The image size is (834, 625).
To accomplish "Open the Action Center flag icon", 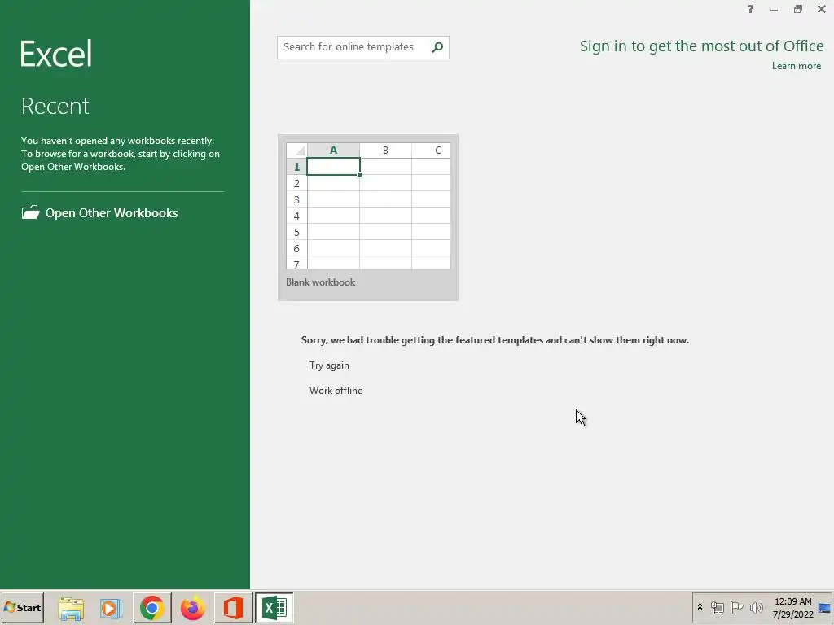I will point(736,607).
